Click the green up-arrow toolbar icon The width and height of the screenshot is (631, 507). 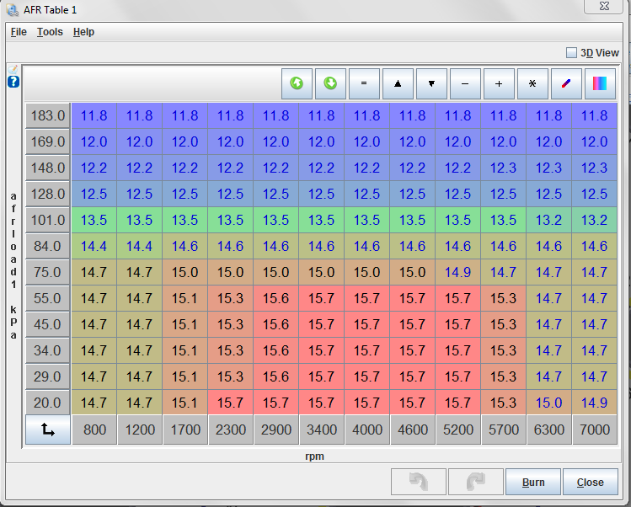297,83
